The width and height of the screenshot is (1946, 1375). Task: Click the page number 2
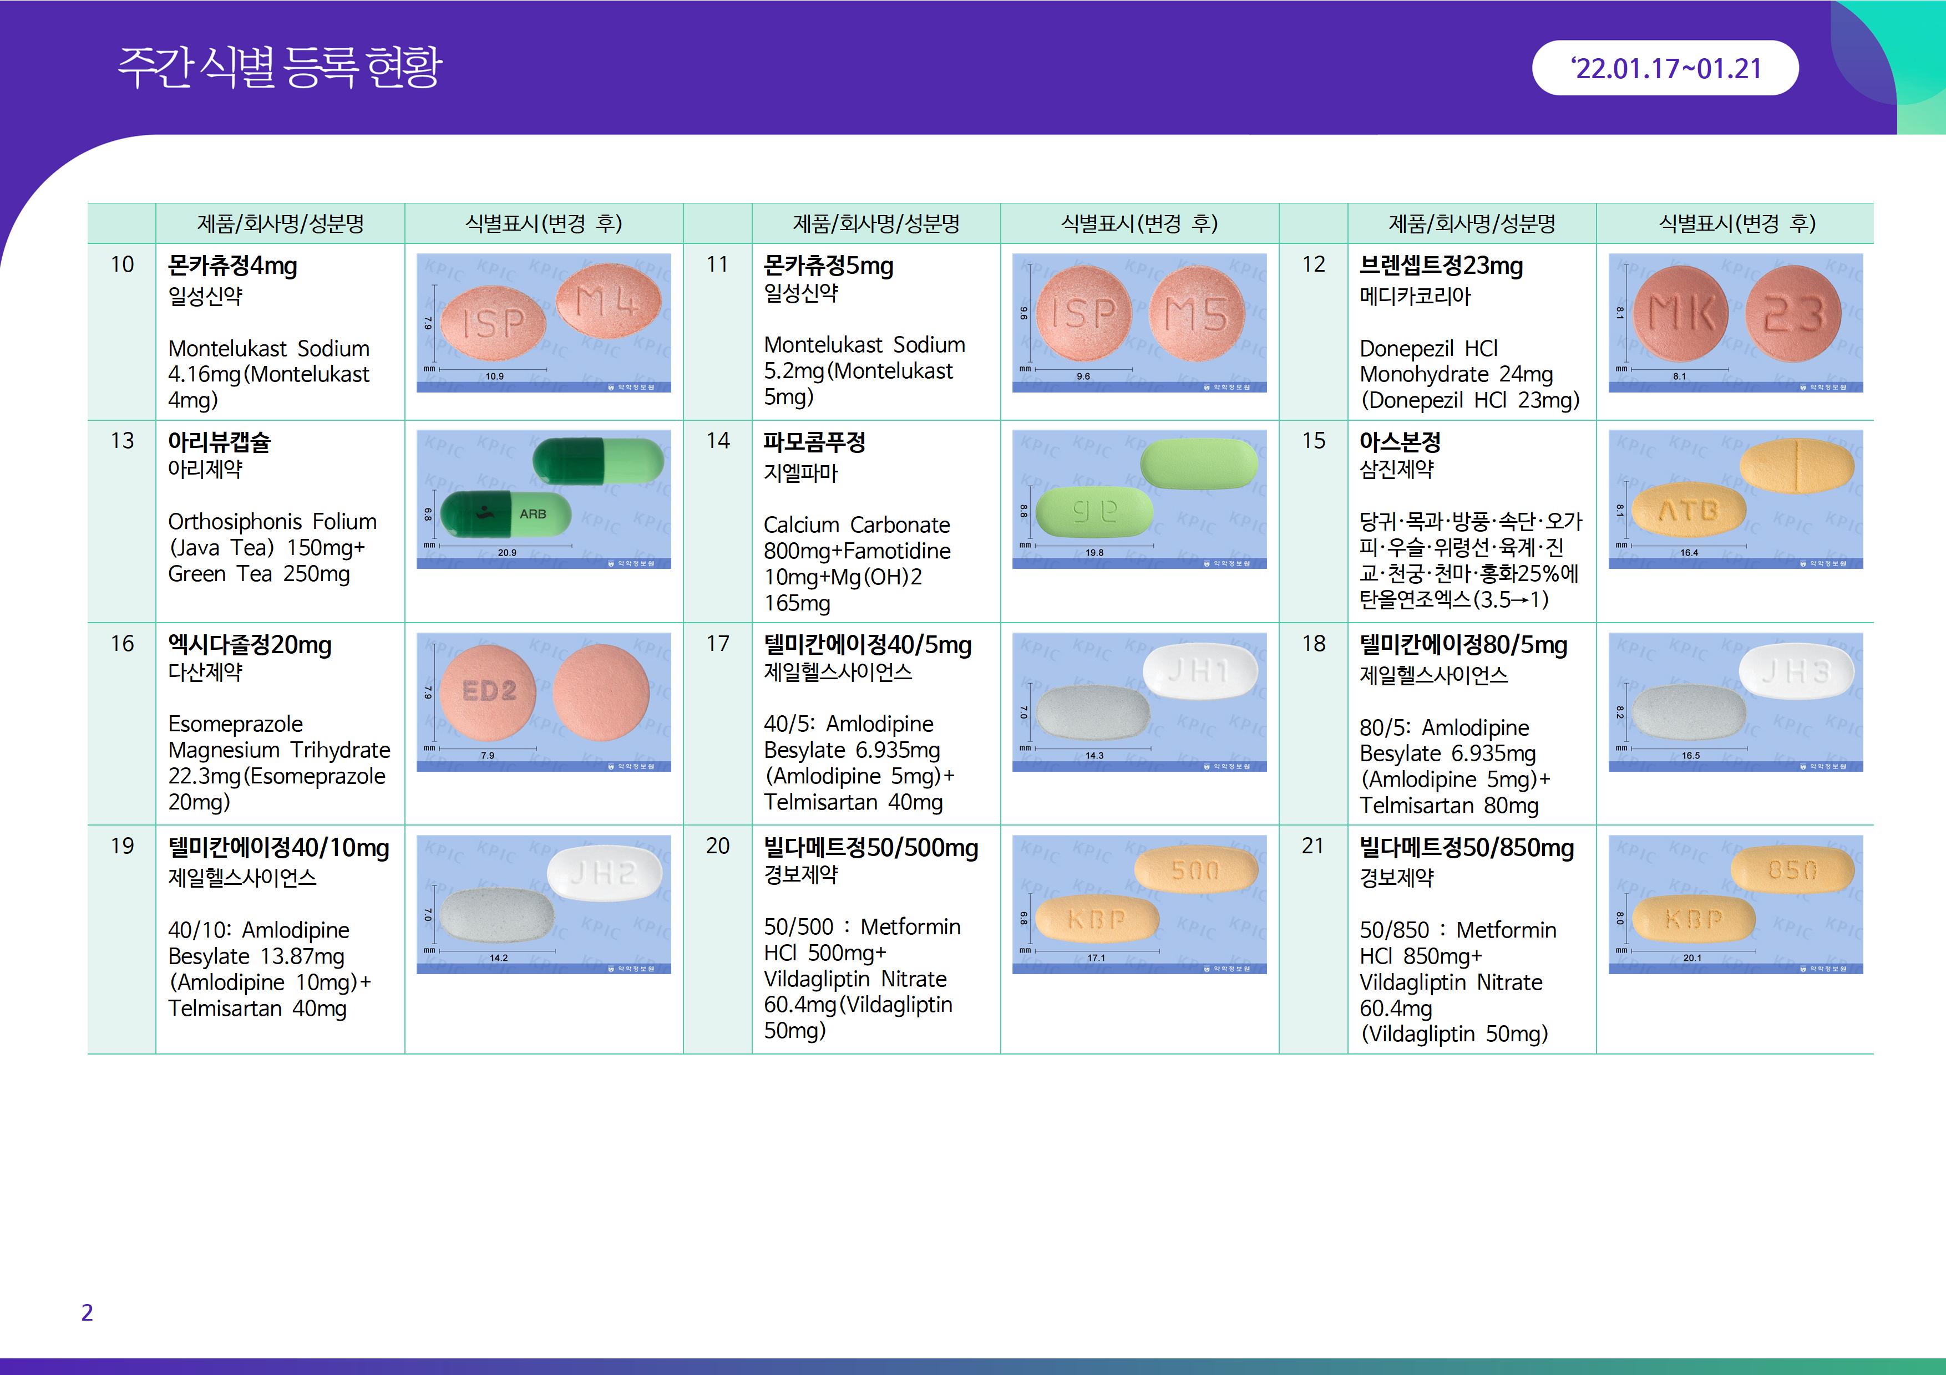coord(87,1312)
